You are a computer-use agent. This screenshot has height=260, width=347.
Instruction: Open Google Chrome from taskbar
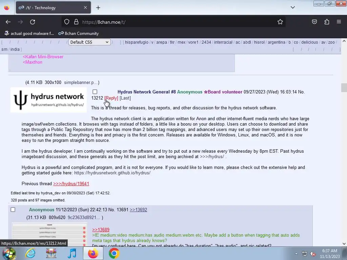point(114,253)
